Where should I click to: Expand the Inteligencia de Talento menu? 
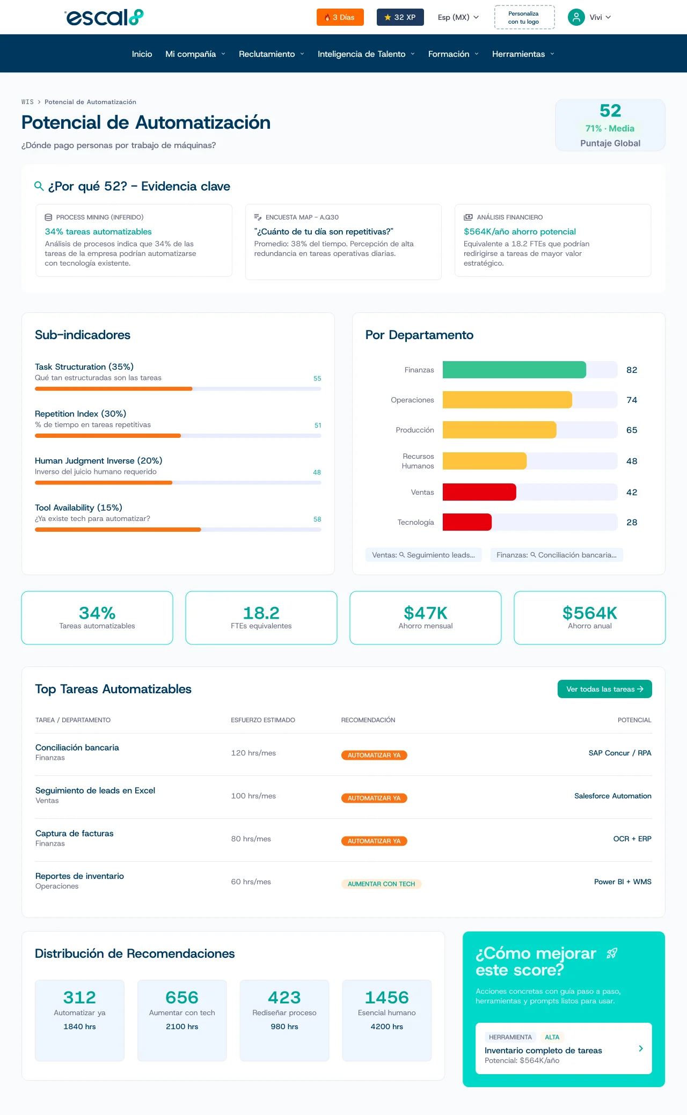366,54
